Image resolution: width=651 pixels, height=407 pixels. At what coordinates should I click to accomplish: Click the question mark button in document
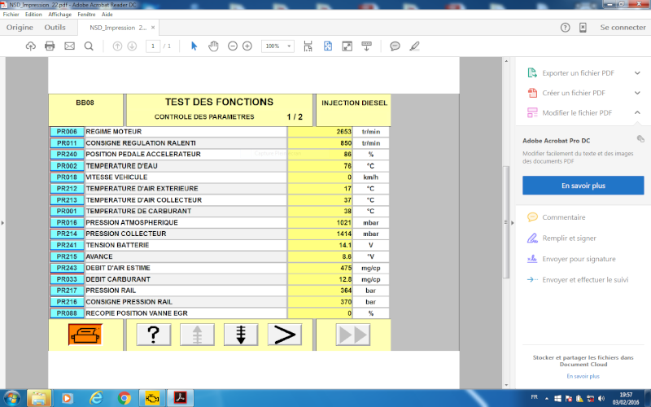click(x=154, y=335)
